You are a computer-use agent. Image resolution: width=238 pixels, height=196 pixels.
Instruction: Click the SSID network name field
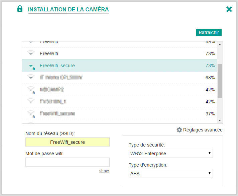(x=67, y=142)
